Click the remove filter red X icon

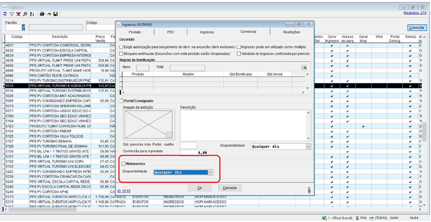(x=18, y=14)
